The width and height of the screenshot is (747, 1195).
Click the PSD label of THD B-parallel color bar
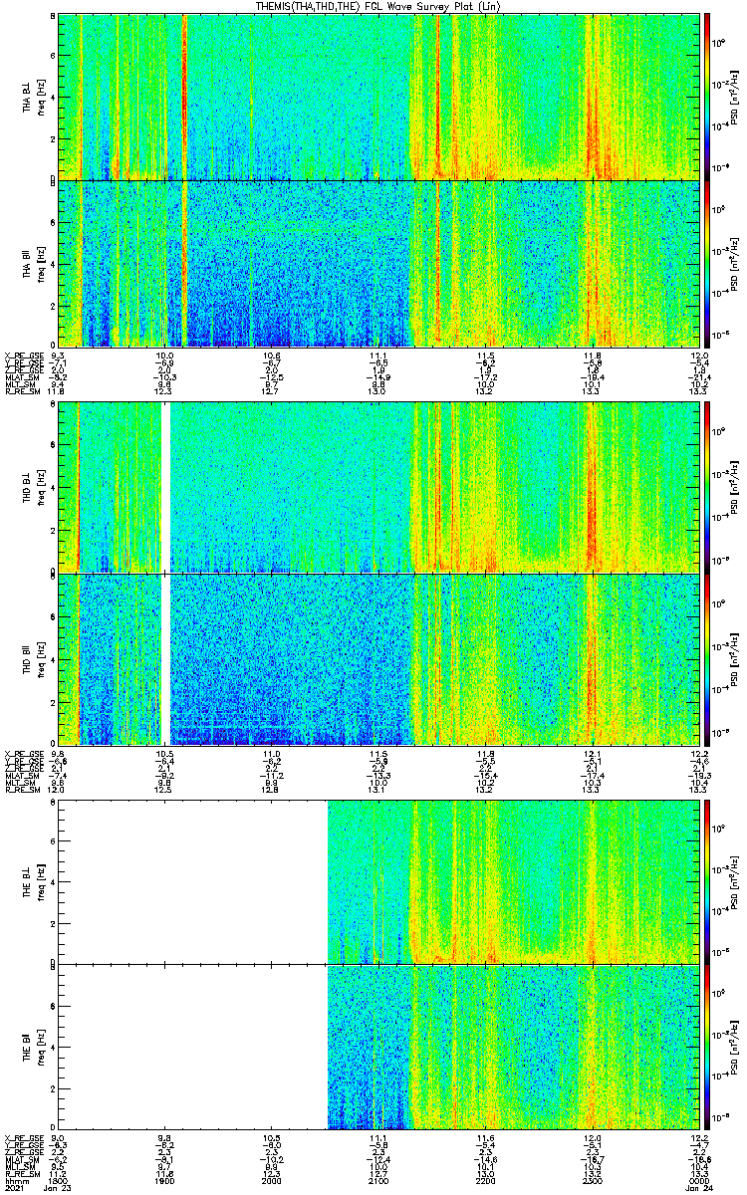(x=735, y=659)
